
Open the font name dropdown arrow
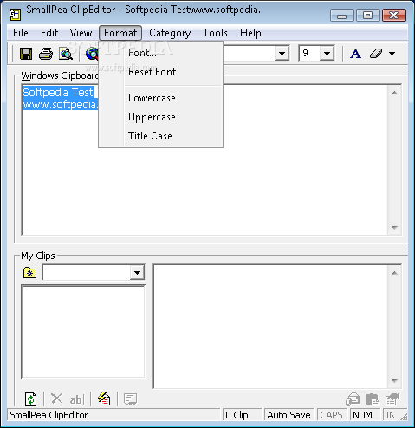282,53
